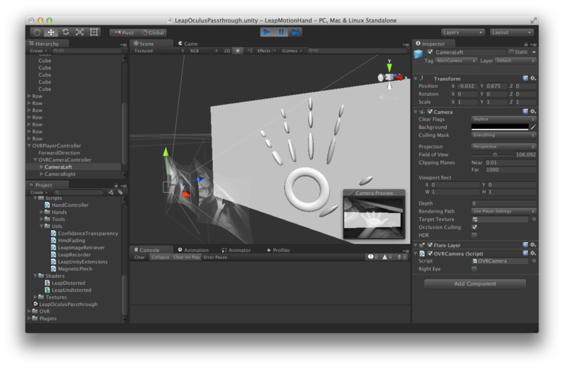The height and width of the screenshot is (368, 564).
Task: Open Transform component gear menu
Action: (534, 78)
